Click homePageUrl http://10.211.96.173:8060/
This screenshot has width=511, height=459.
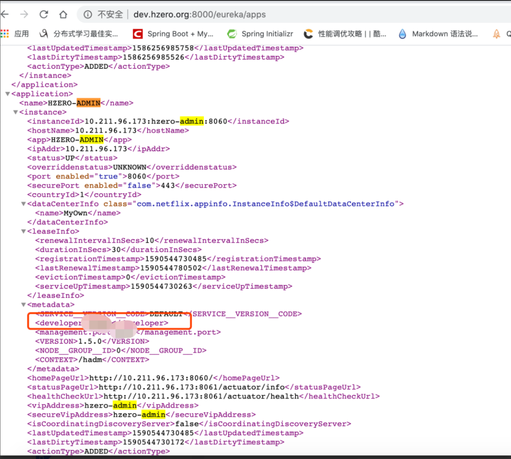pyautogui.click(x=151, y=378)
